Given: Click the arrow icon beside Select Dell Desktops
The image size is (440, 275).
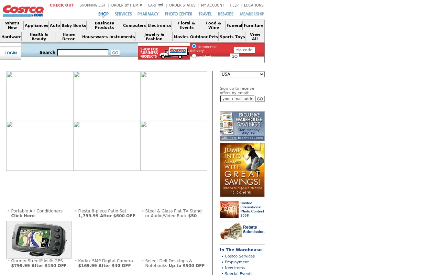Looking at the screenshot, I should pyautogui.click(x=143, y=261).
